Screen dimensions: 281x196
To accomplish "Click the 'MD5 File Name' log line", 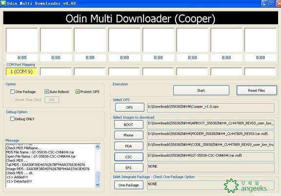I will click(x=40, y=152).
